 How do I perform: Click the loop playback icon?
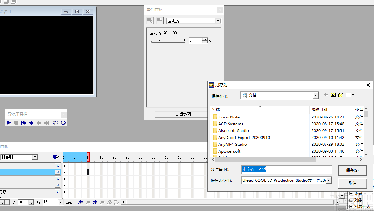(x=55, y=123)
